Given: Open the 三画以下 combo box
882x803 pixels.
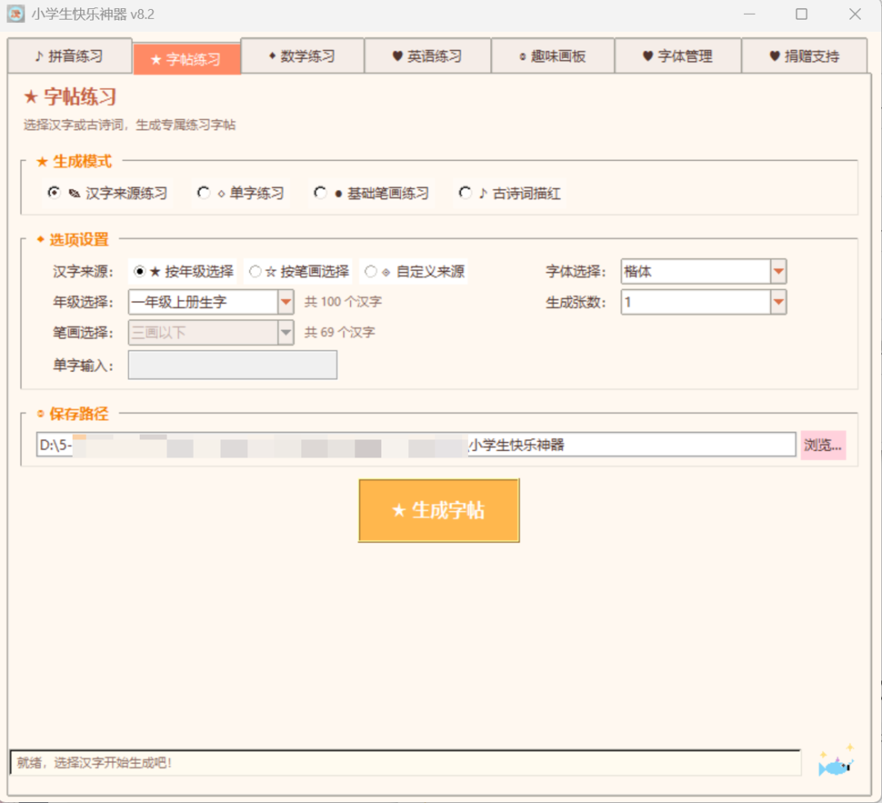Looking at the screenshot, I should point(211,332).
